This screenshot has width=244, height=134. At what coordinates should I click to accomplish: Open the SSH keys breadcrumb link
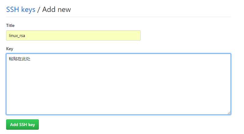(20, 9)
